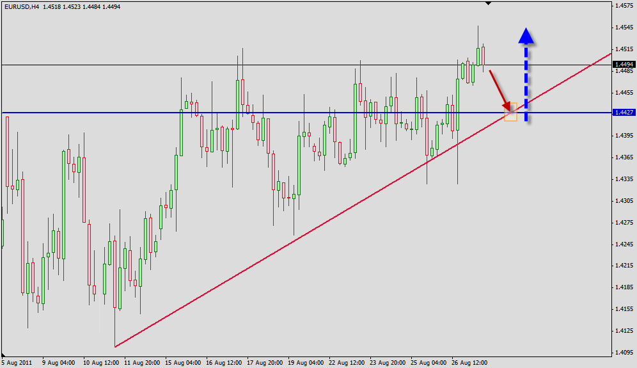Click the 1.4395 price axis label
637x368 pixels.
click(x=624, y=136)
